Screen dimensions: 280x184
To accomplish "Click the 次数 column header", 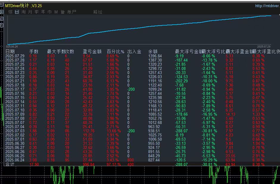I will 70,52.
